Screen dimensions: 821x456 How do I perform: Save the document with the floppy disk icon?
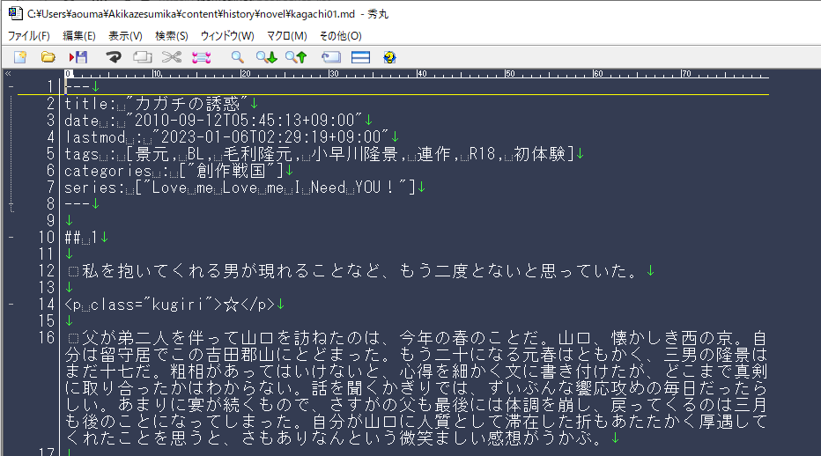tap(79, 57)
